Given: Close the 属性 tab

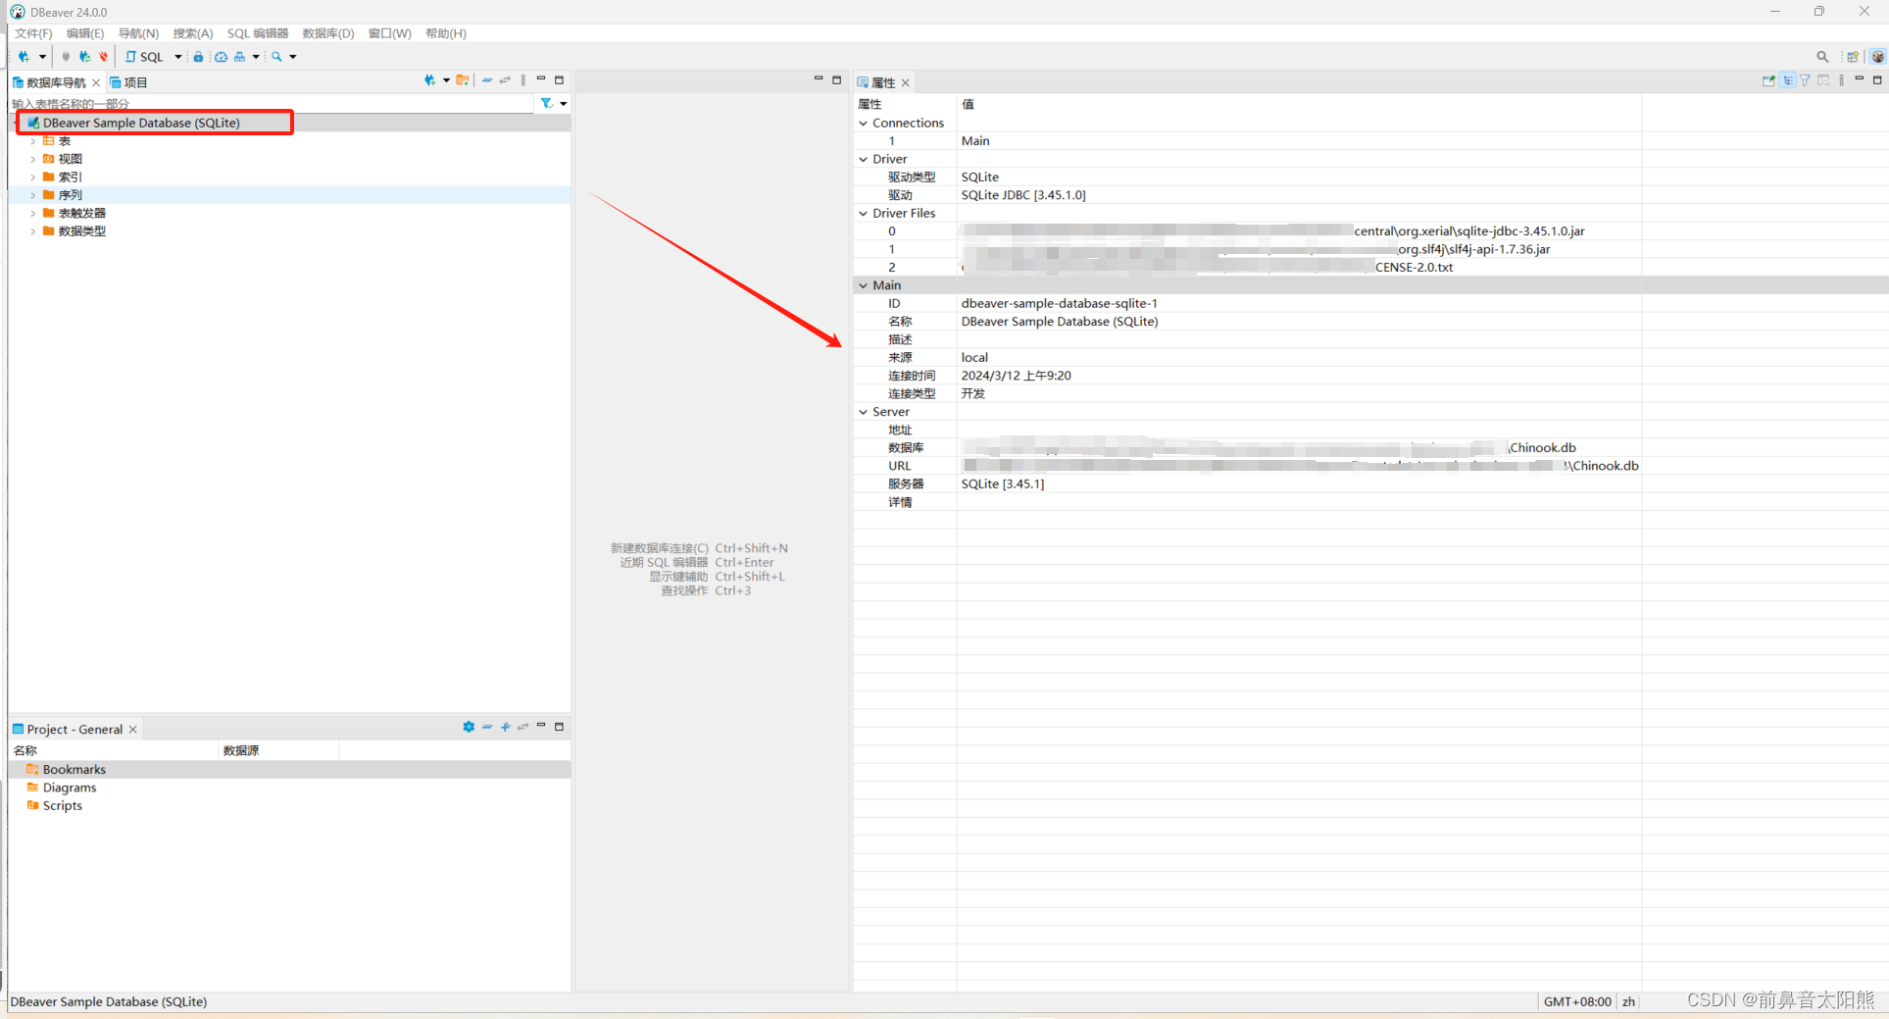Looking at the screenshot, I should pos(906,82).
